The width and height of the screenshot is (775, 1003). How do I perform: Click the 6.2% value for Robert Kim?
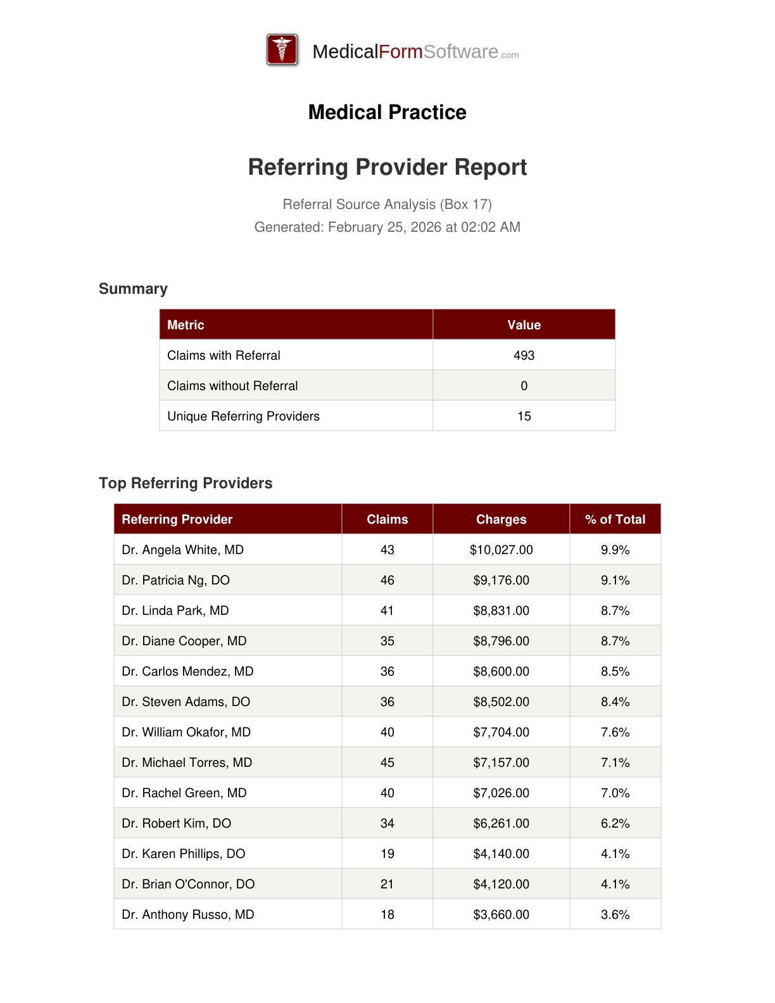[x=615, y=823]
